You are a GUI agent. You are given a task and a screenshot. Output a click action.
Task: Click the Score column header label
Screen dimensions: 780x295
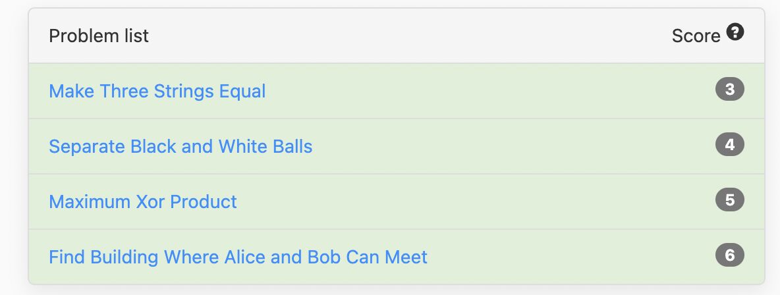coord(696,36)
